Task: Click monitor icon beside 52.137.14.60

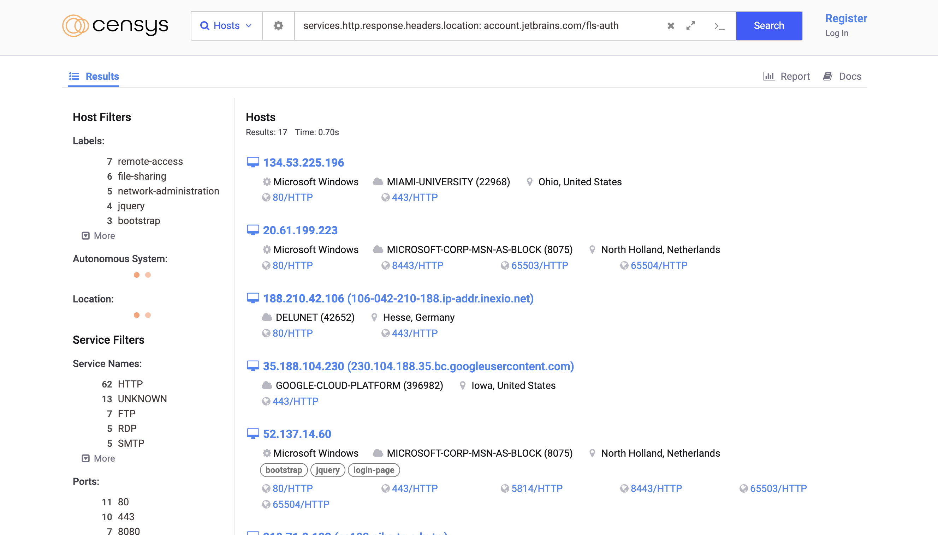Action: coord(253,434)
